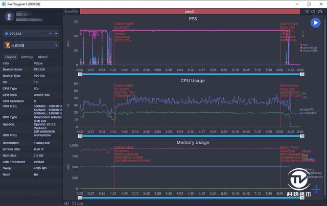
Task: Click the Memory Usage chart title
Action: pos(193,143)
